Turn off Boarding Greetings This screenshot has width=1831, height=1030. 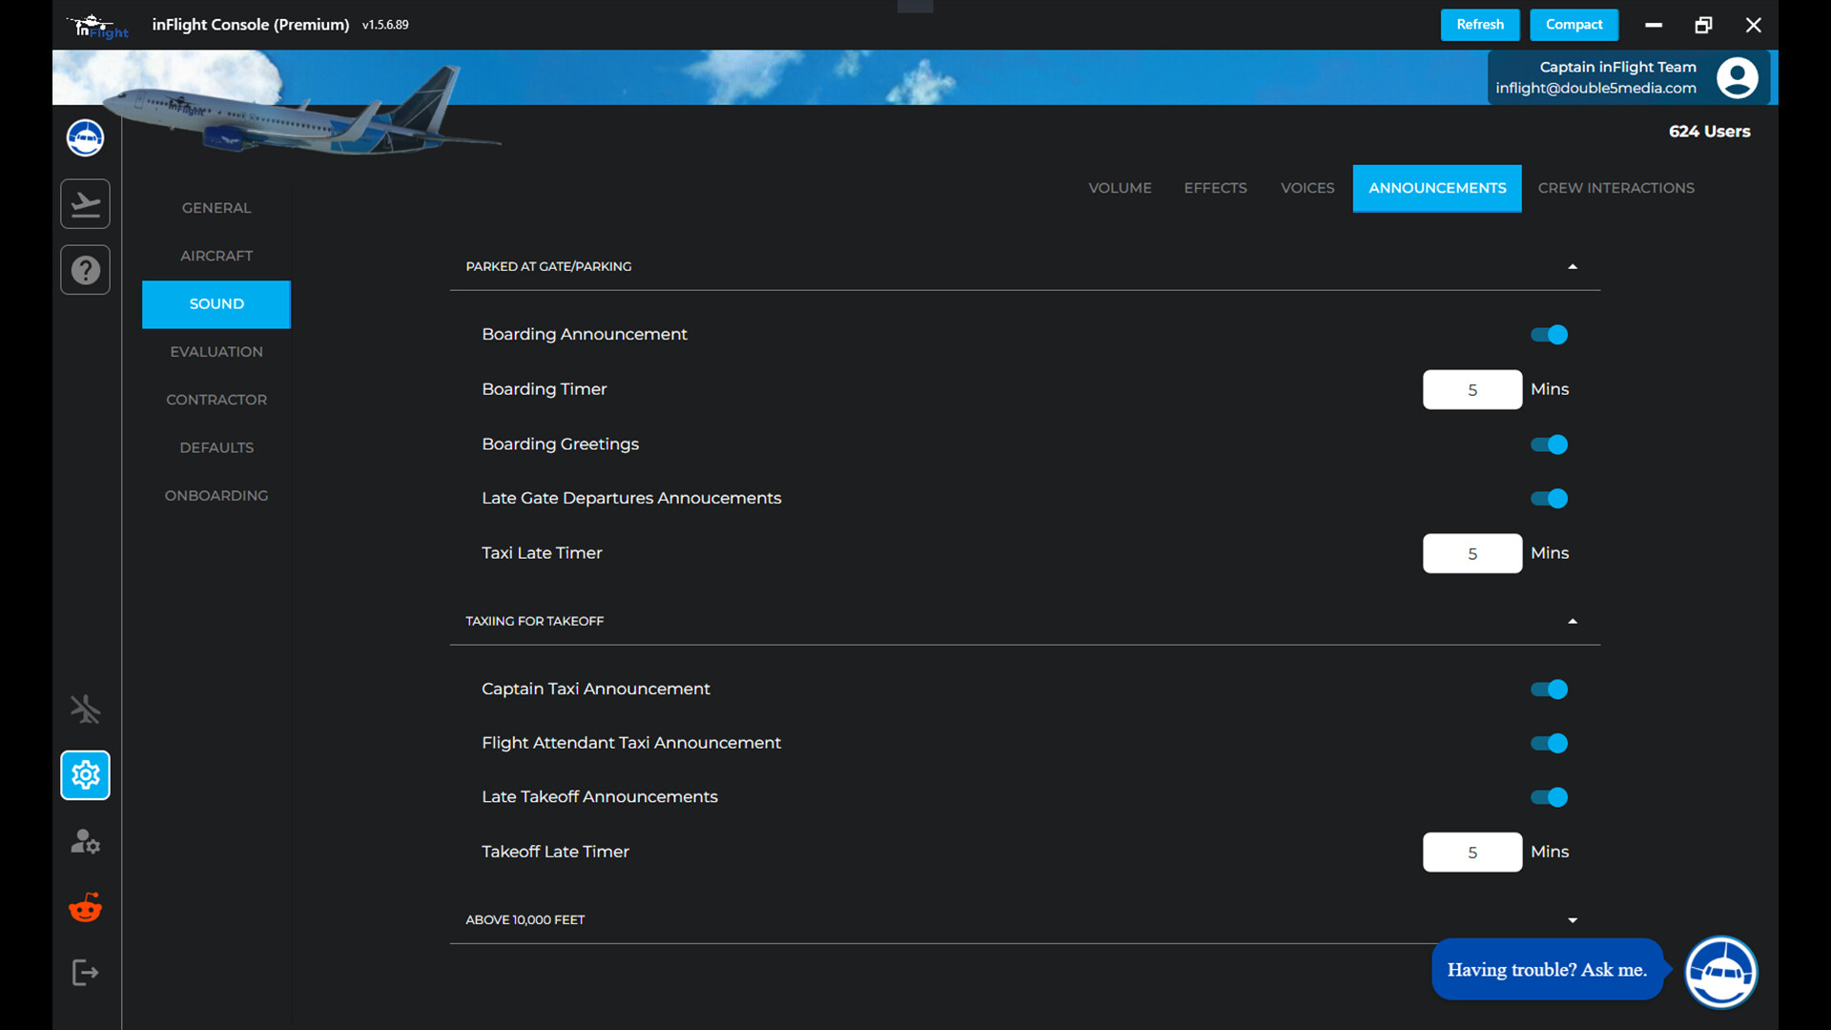point(1548,444)
